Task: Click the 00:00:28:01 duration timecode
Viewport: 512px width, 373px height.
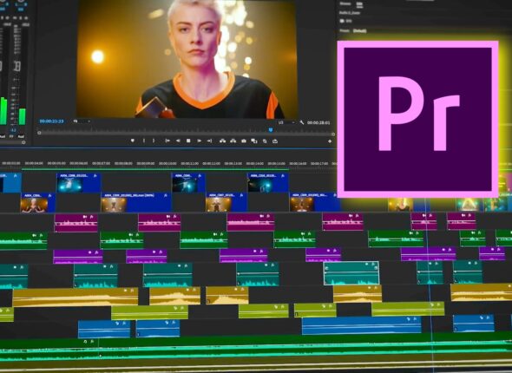Action: pyautogui.click(x=318, y=122)
